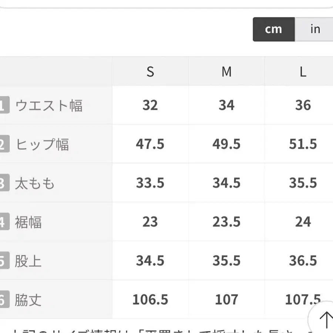This screenshot has height=333, width=333.
Task: Click the number 3 badge beside 太もも
Action: pos(3,184)
